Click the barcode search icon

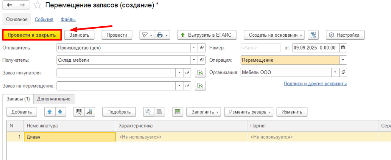point(79,112)
